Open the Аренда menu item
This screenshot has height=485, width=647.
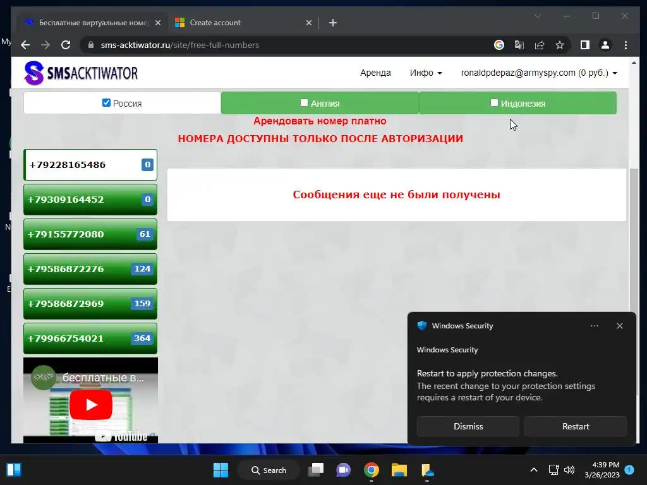tap(375, 73)
